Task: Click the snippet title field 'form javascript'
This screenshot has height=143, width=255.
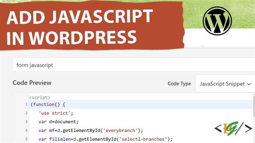Action: click(x=134, y=65)
